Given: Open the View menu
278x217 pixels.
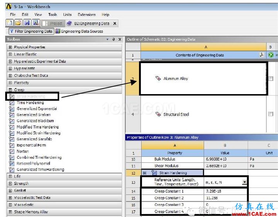Looking at the screenshot, I should [38, 15].
